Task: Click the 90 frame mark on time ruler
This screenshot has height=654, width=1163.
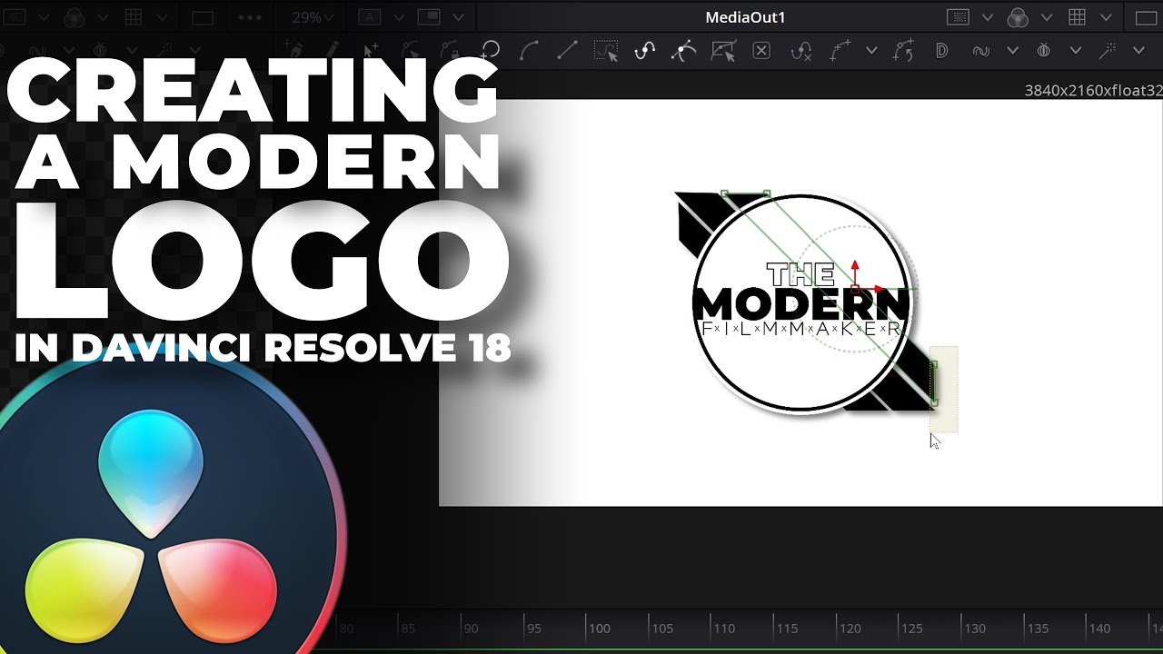Action: [x=470, y=628]
